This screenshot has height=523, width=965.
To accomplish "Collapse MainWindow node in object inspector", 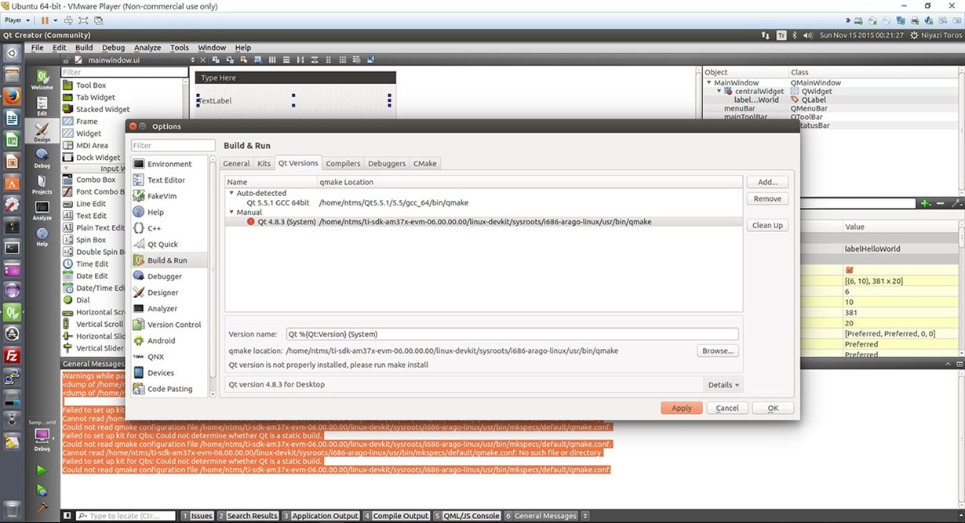I will pos(708,82).
